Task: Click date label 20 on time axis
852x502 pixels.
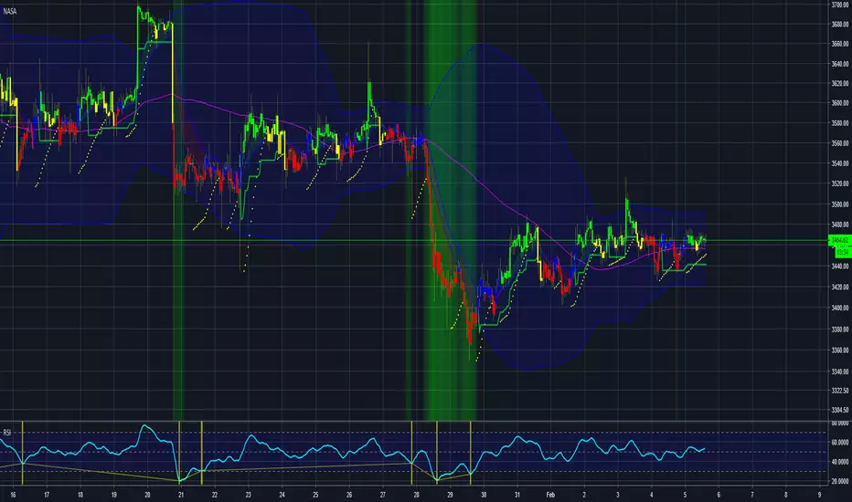Action: point(147,495)
